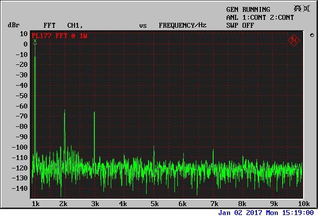Click the headphones status icon
318x216 pixels.
coord(297,9)
